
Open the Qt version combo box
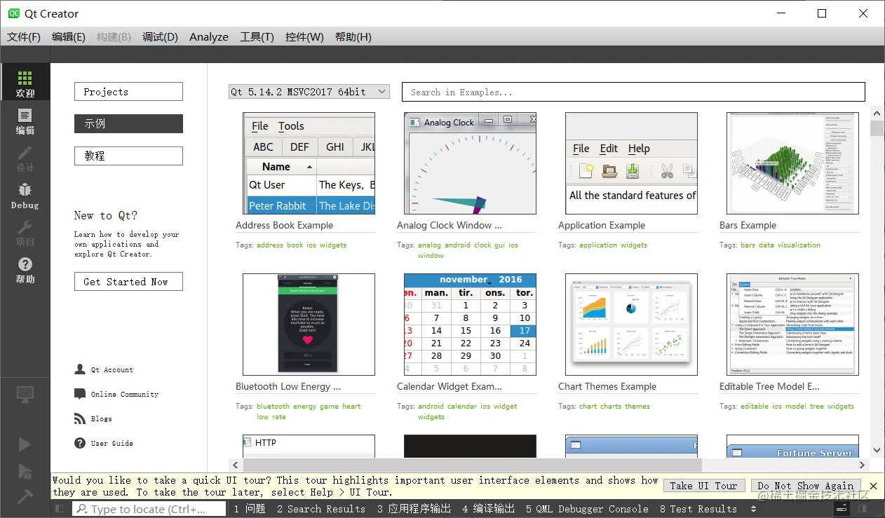[x=309, y=92]
